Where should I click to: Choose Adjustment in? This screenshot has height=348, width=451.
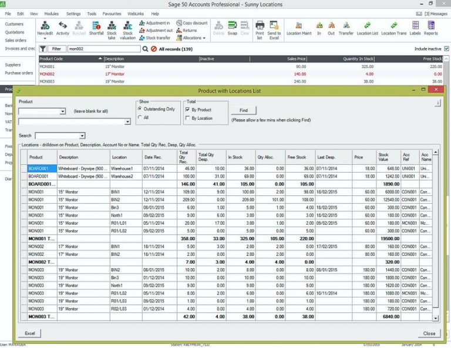click(x=154, y=23)
